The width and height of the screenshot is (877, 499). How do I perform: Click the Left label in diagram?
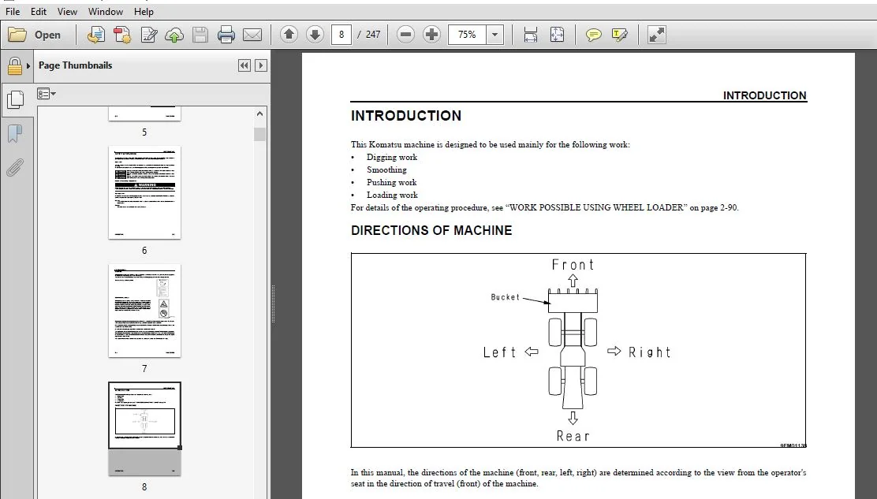pos(499,352)
